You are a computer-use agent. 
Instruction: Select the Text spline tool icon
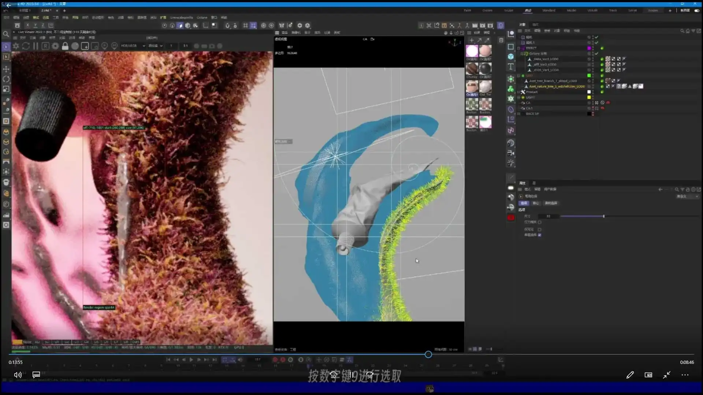pyautogui.click(x=511, y=67)
